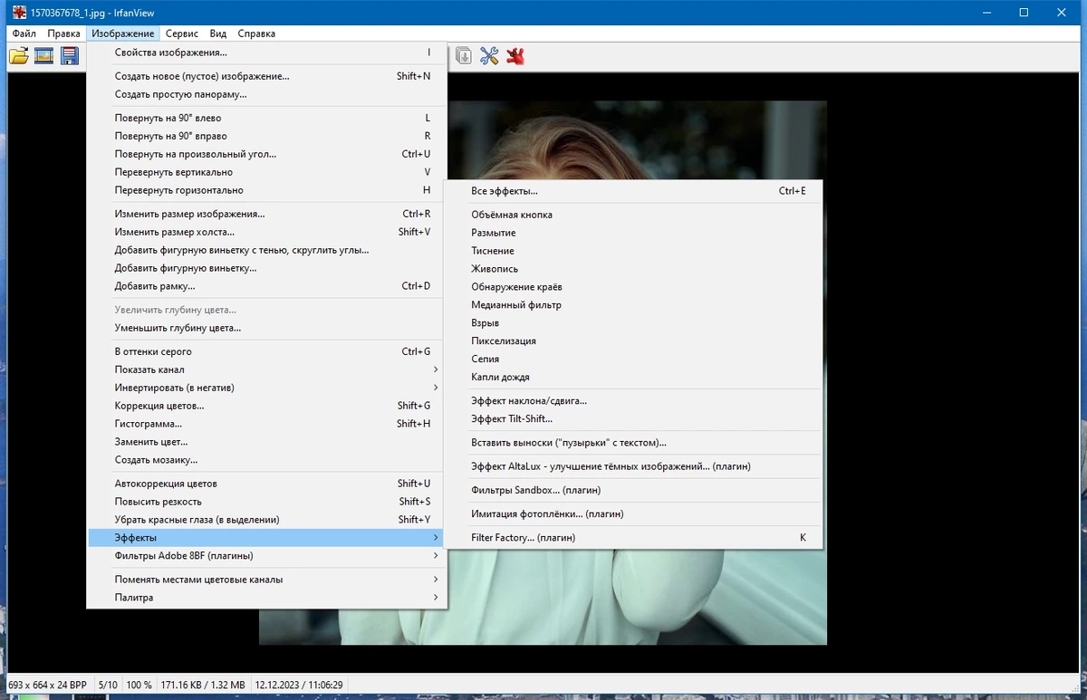
Task: Click the pages download toolbar icon
Action: click(x=463, y=56)
